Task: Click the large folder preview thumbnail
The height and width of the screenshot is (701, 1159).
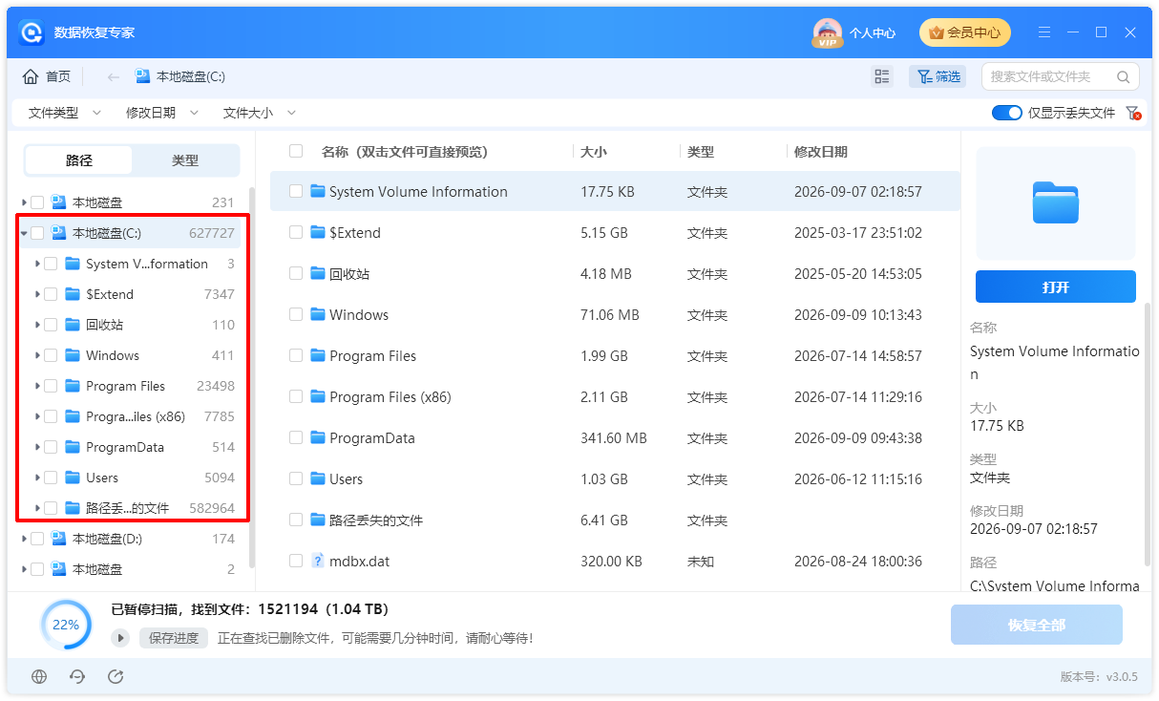Action: (1056, 202)
